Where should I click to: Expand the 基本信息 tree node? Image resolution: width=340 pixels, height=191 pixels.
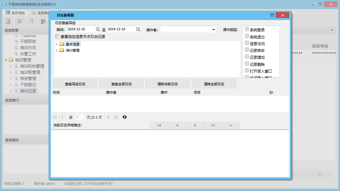coord(57,44)
